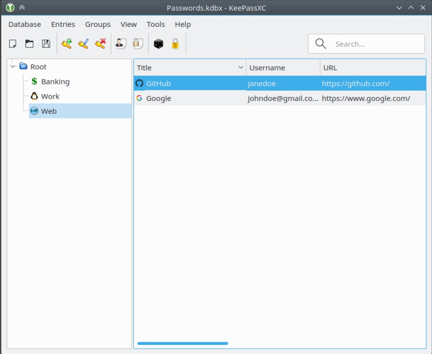Save the database with the floppy icon

[x=46, y=44]
